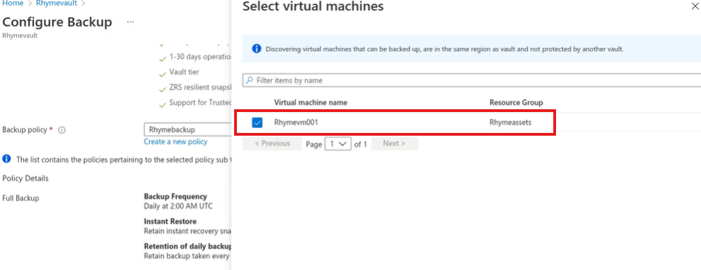Close the Select virtual machines panel
701x270 pixels.
coord(695,7)
